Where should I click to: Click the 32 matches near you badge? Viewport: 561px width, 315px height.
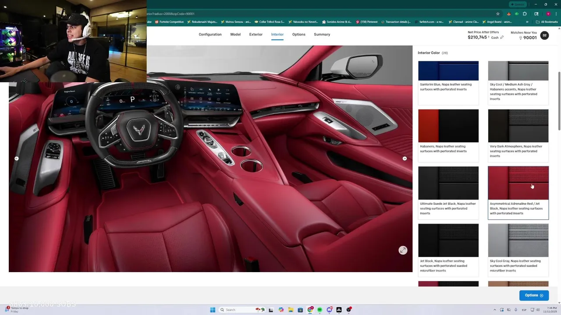pos(544,35)
